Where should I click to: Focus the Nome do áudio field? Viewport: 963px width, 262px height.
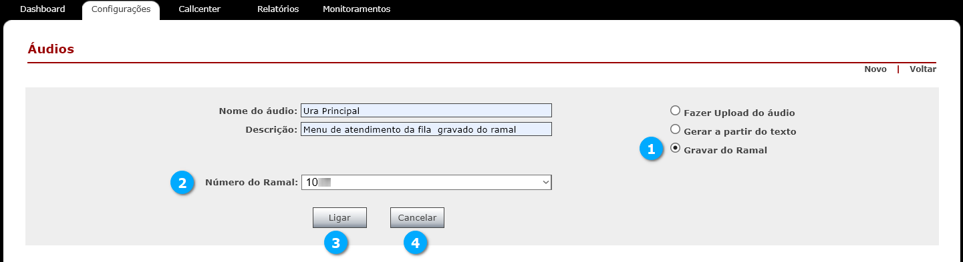pyautogui.click(x=426, y=110)
